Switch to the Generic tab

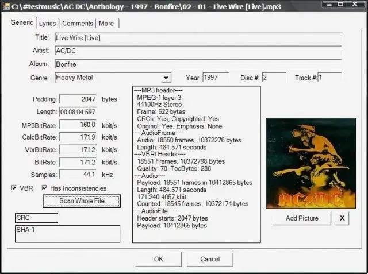pyautogui.click(x=22, y=22)
